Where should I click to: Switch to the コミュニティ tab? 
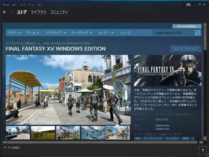click(59, 12)
